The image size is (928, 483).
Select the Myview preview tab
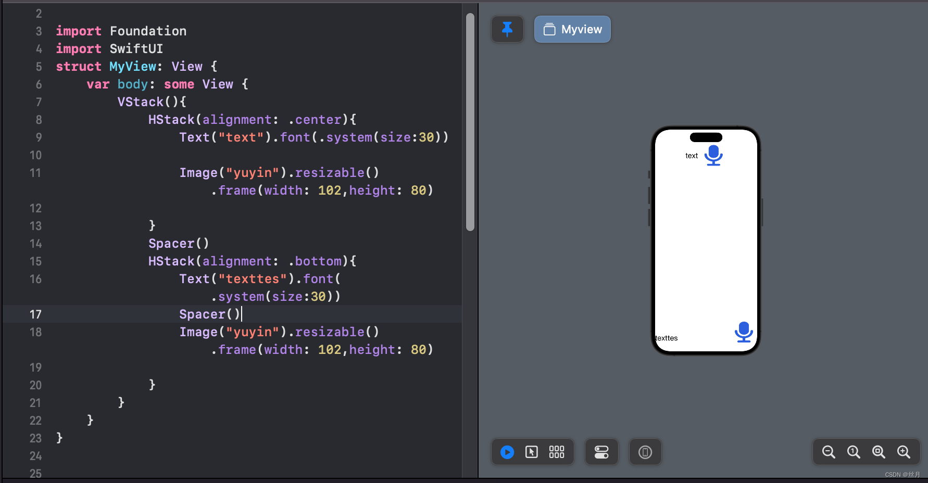coord(572,29)
